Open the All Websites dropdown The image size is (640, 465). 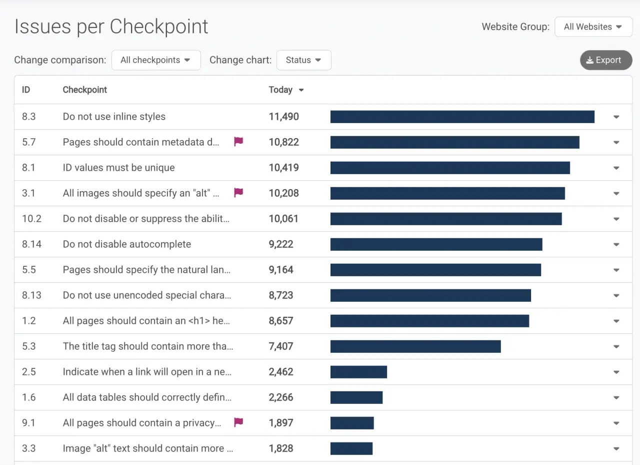[593, 27]
